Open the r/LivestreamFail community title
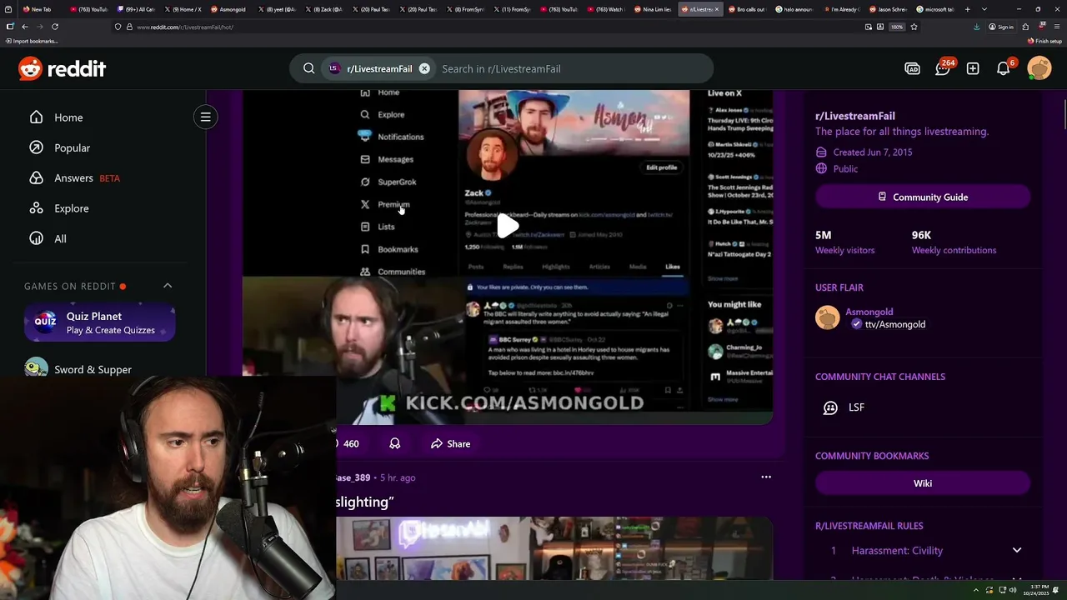The width and height of the screenshot is (1067, 600). (x=855, y=116)
